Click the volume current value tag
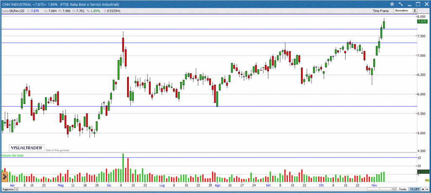 423,172
